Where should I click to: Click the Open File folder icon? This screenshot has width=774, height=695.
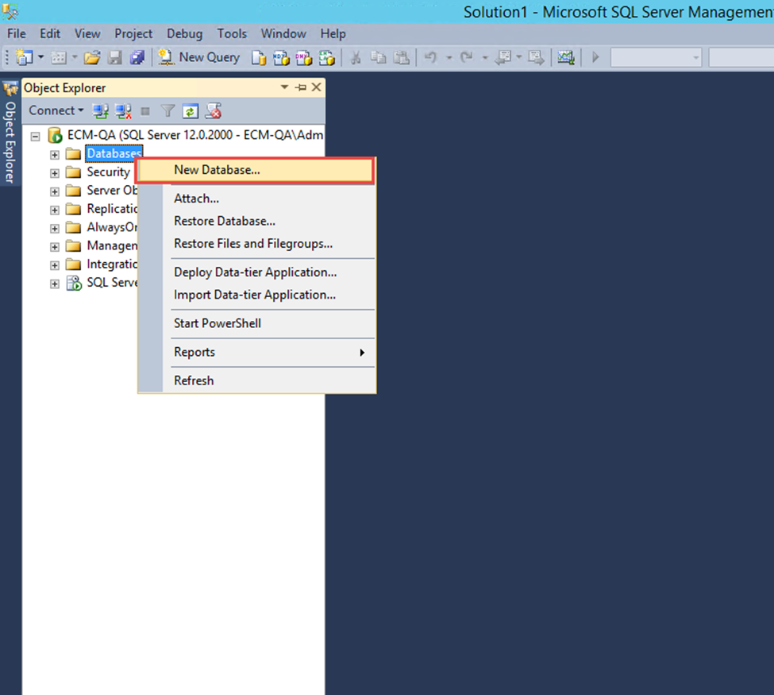click(x=92, y=57)
